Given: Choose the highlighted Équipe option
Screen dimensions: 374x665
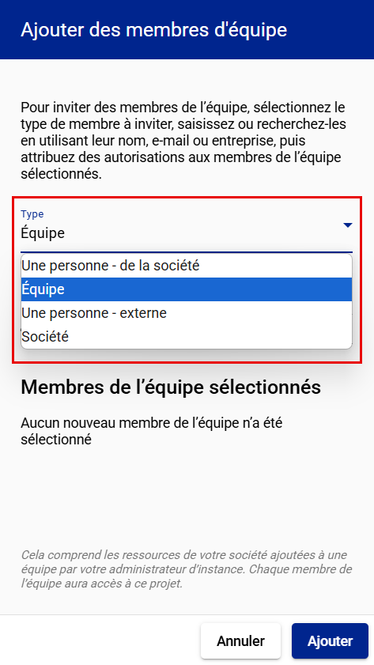Looking at the screenshot, I should pyautogui.click(x=187, y=289).
